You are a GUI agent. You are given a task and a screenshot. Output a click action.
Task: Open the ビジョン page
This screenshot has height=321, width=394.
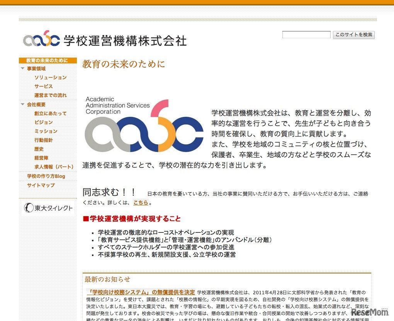(x=42, y=122)
